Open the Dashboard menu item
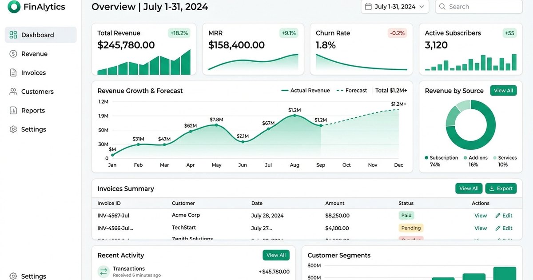 coord(40,35)
